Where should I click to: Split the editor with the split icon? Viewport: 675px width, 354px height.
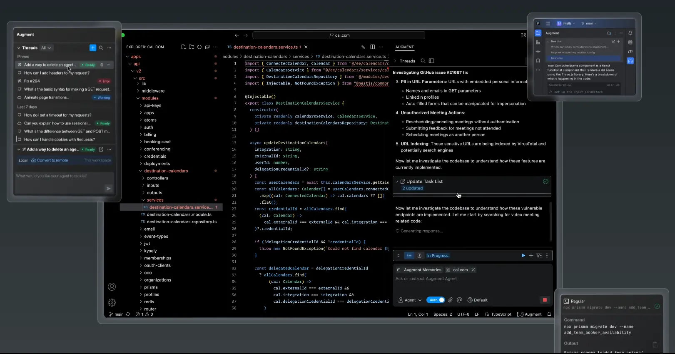click(x=372, y=47)
